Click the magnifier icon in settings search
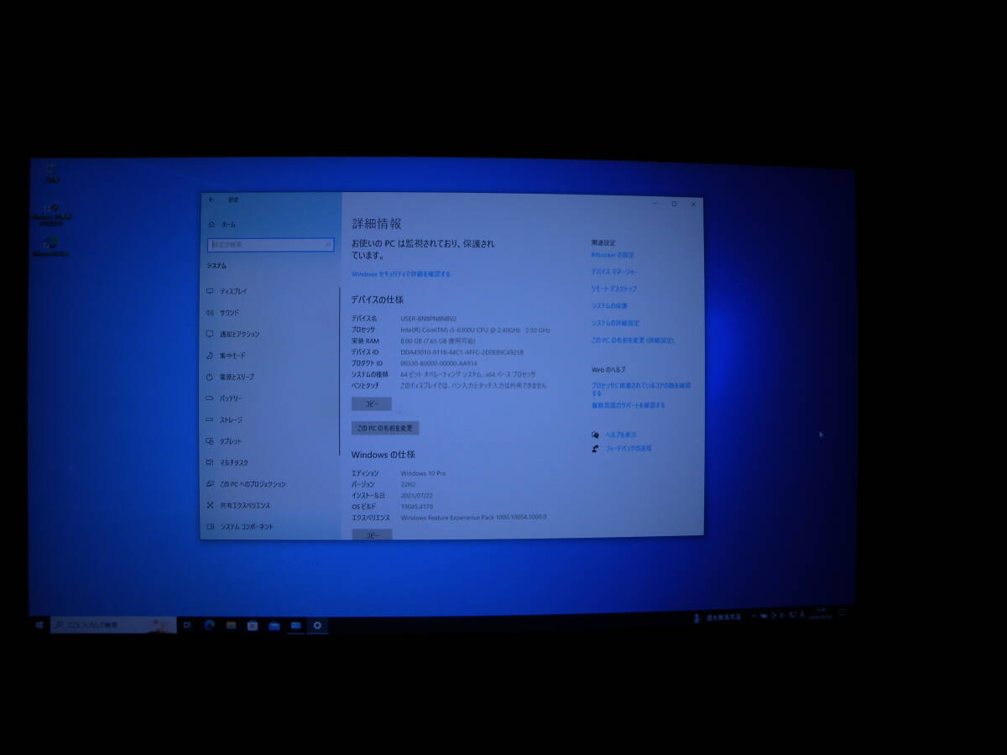The width and height of the screenshot is (1007, 755). coord(327,244)
